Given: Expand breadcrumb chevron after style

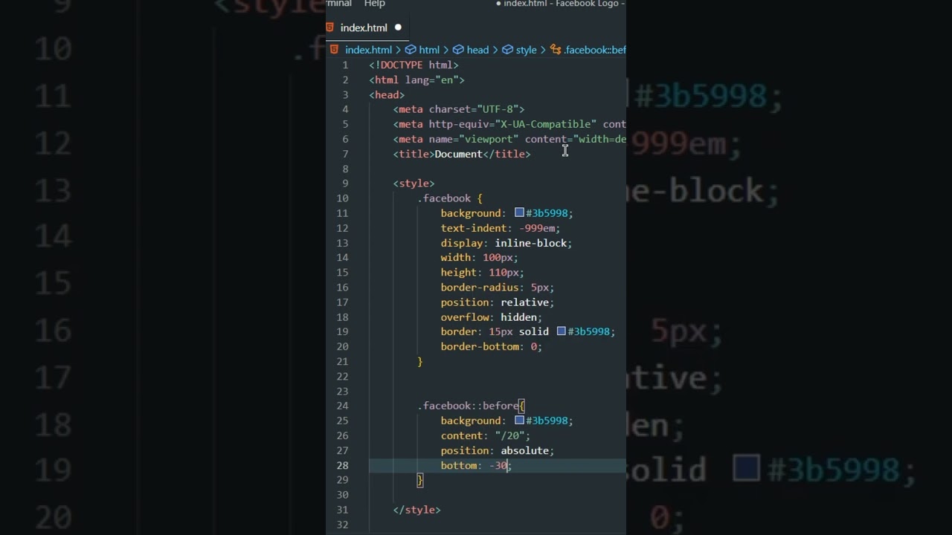Looking at the screenshot, I should pos(544,50).
